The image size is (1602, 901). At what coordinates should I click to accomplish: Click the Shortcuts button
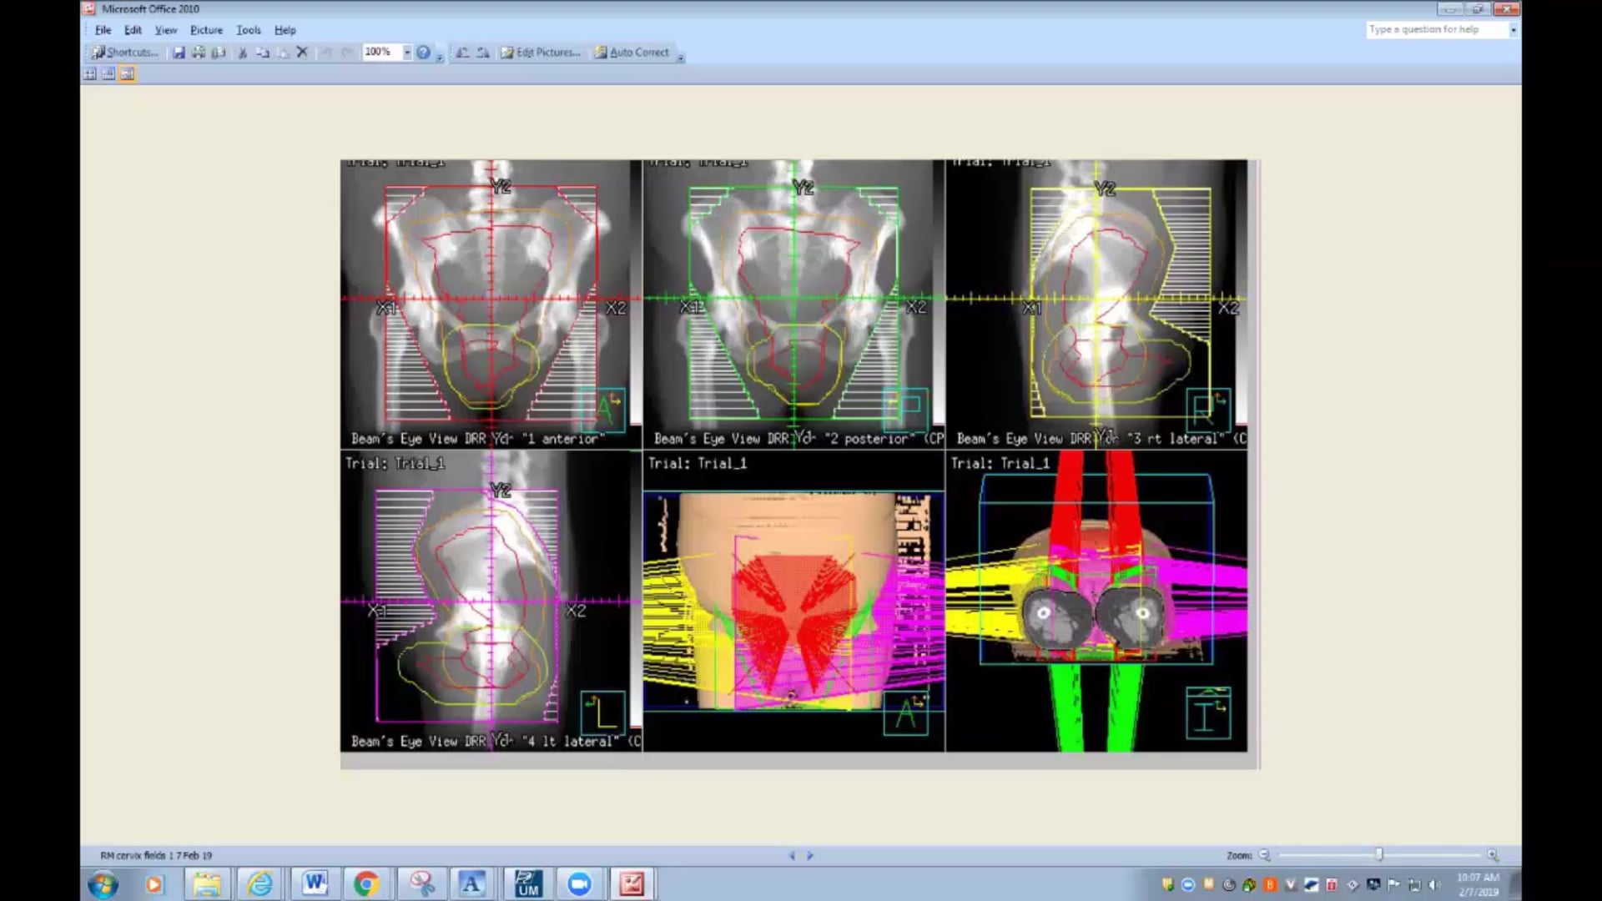point(125,52)
